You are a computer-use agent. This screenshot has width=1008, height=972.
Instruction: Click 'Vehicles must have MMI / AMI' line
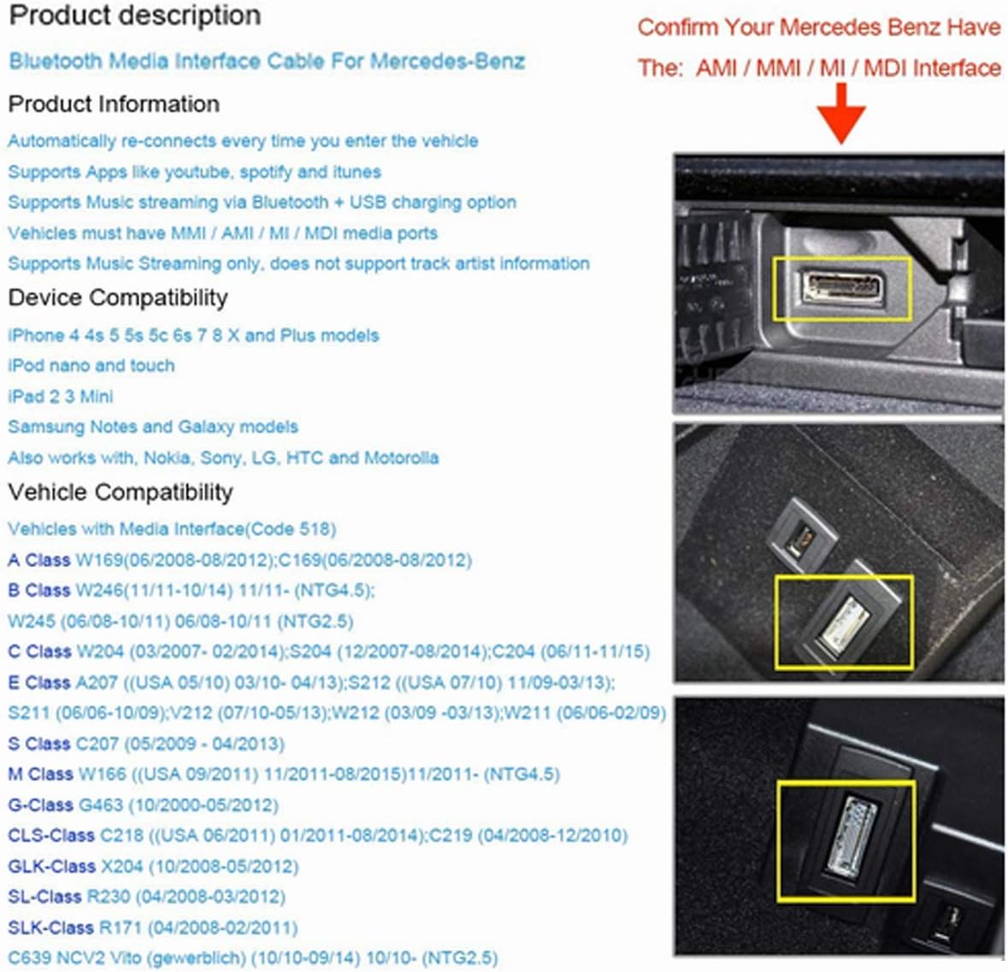click(x=222, y=233)
